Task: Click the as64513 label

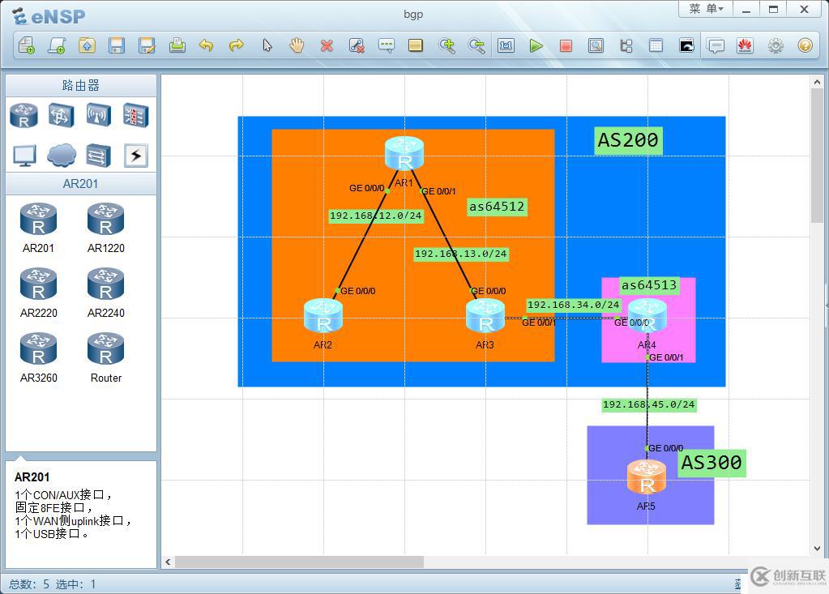Action: (649, 285)
